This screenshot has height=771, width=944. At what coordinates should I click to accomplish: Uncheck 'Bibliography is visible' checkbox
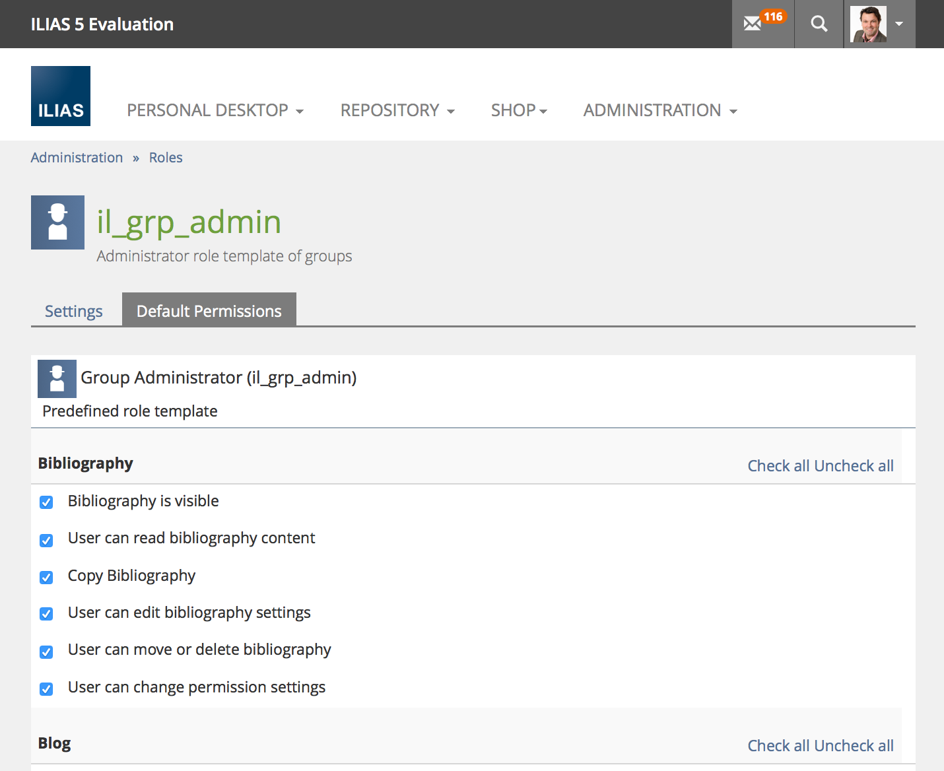(46, 502)
